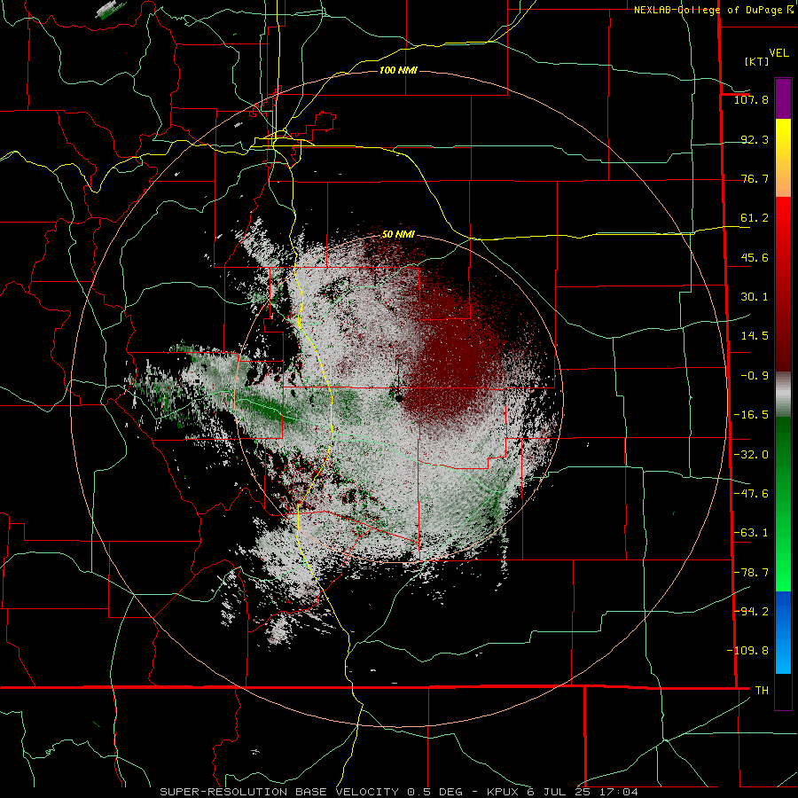This screenshot has width=798, height=798.
Task: Select the 107.8 value on velocity scale
Action: (751, 99)
